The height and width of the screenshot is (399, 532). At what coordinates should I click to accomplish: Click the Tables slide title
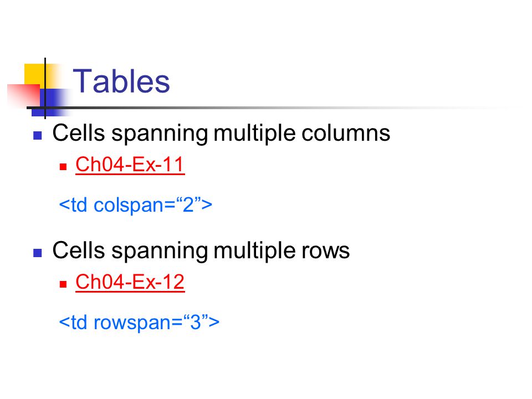[121, 81]
